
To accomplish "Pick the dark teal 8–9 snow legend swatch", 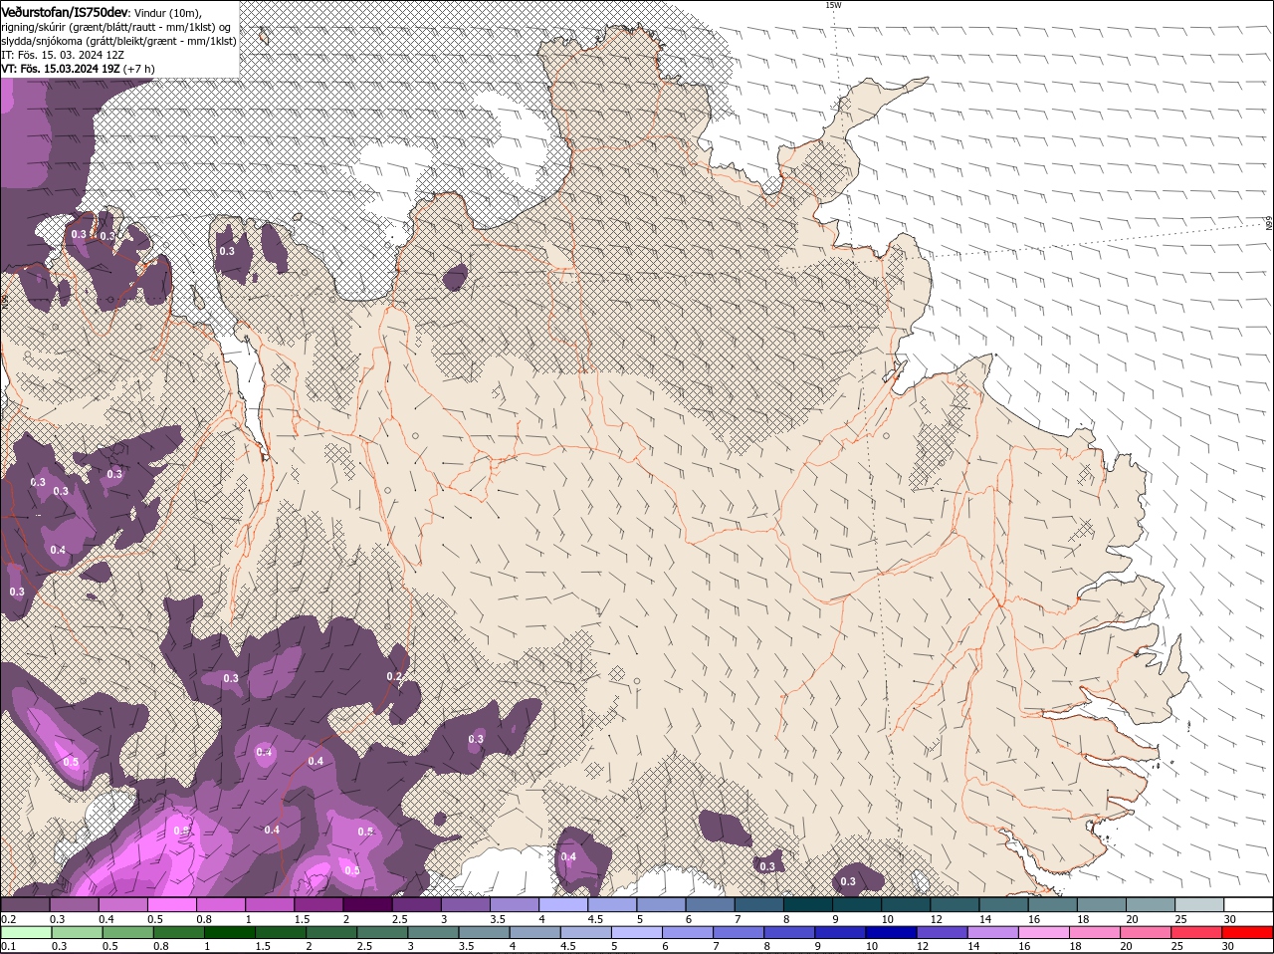I will 807,904.
